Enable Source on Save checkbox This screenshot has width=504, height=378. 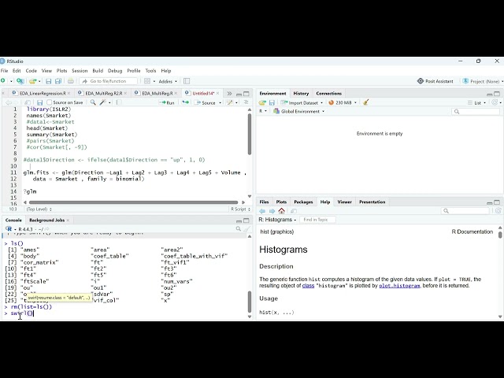49,102
